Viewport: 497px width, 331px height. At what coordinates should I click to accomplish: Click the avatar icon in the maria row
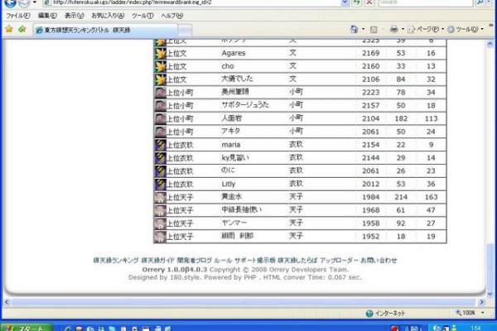(x=161, y=145)
